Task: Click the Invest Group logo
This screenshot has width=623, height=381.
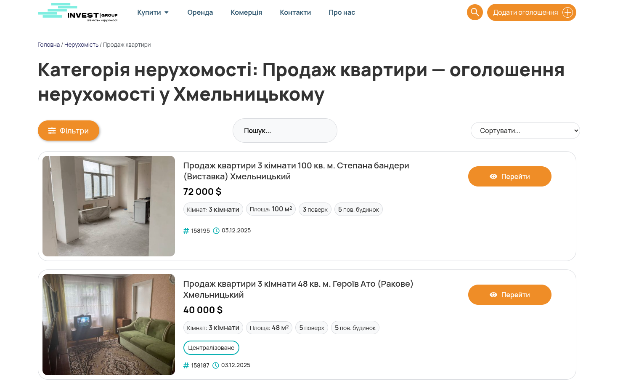Action: click(x=78, y=12)
